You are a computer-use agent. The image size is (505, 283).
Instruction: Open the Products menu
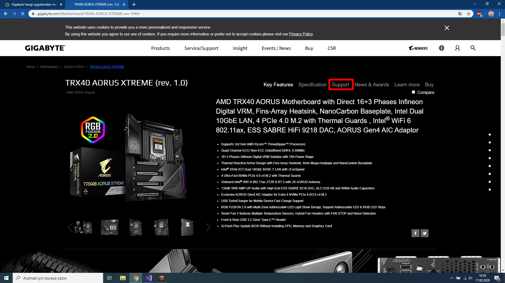pyautogui.click(x=161, y=48)
